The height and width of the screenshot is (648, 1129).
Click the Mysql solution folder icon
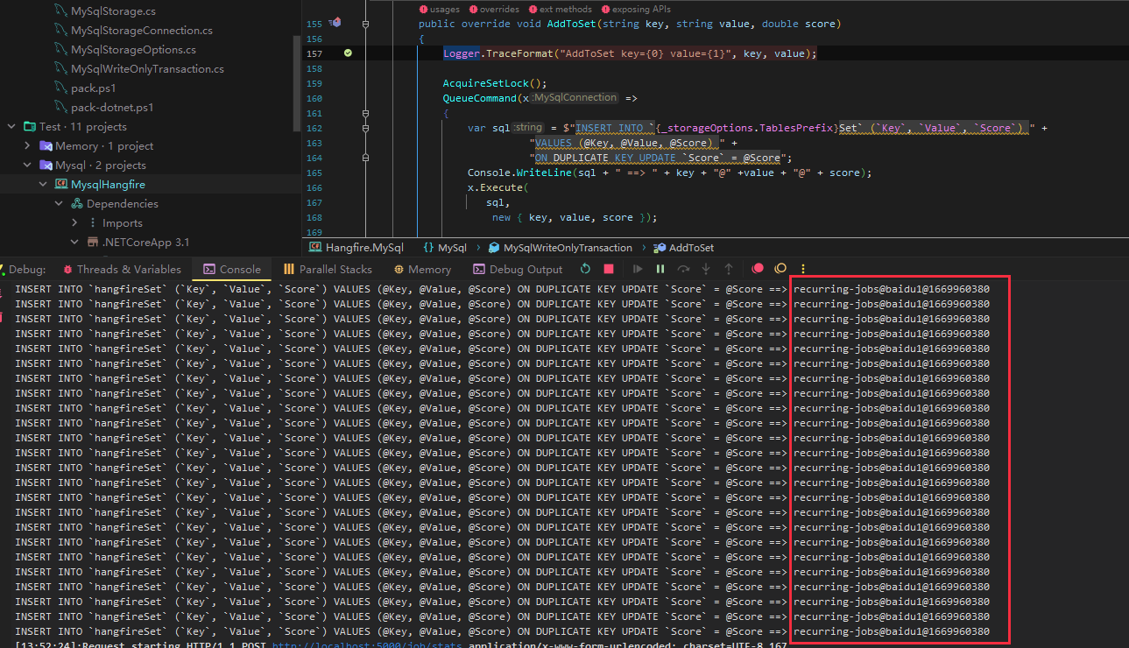(46, 165)
